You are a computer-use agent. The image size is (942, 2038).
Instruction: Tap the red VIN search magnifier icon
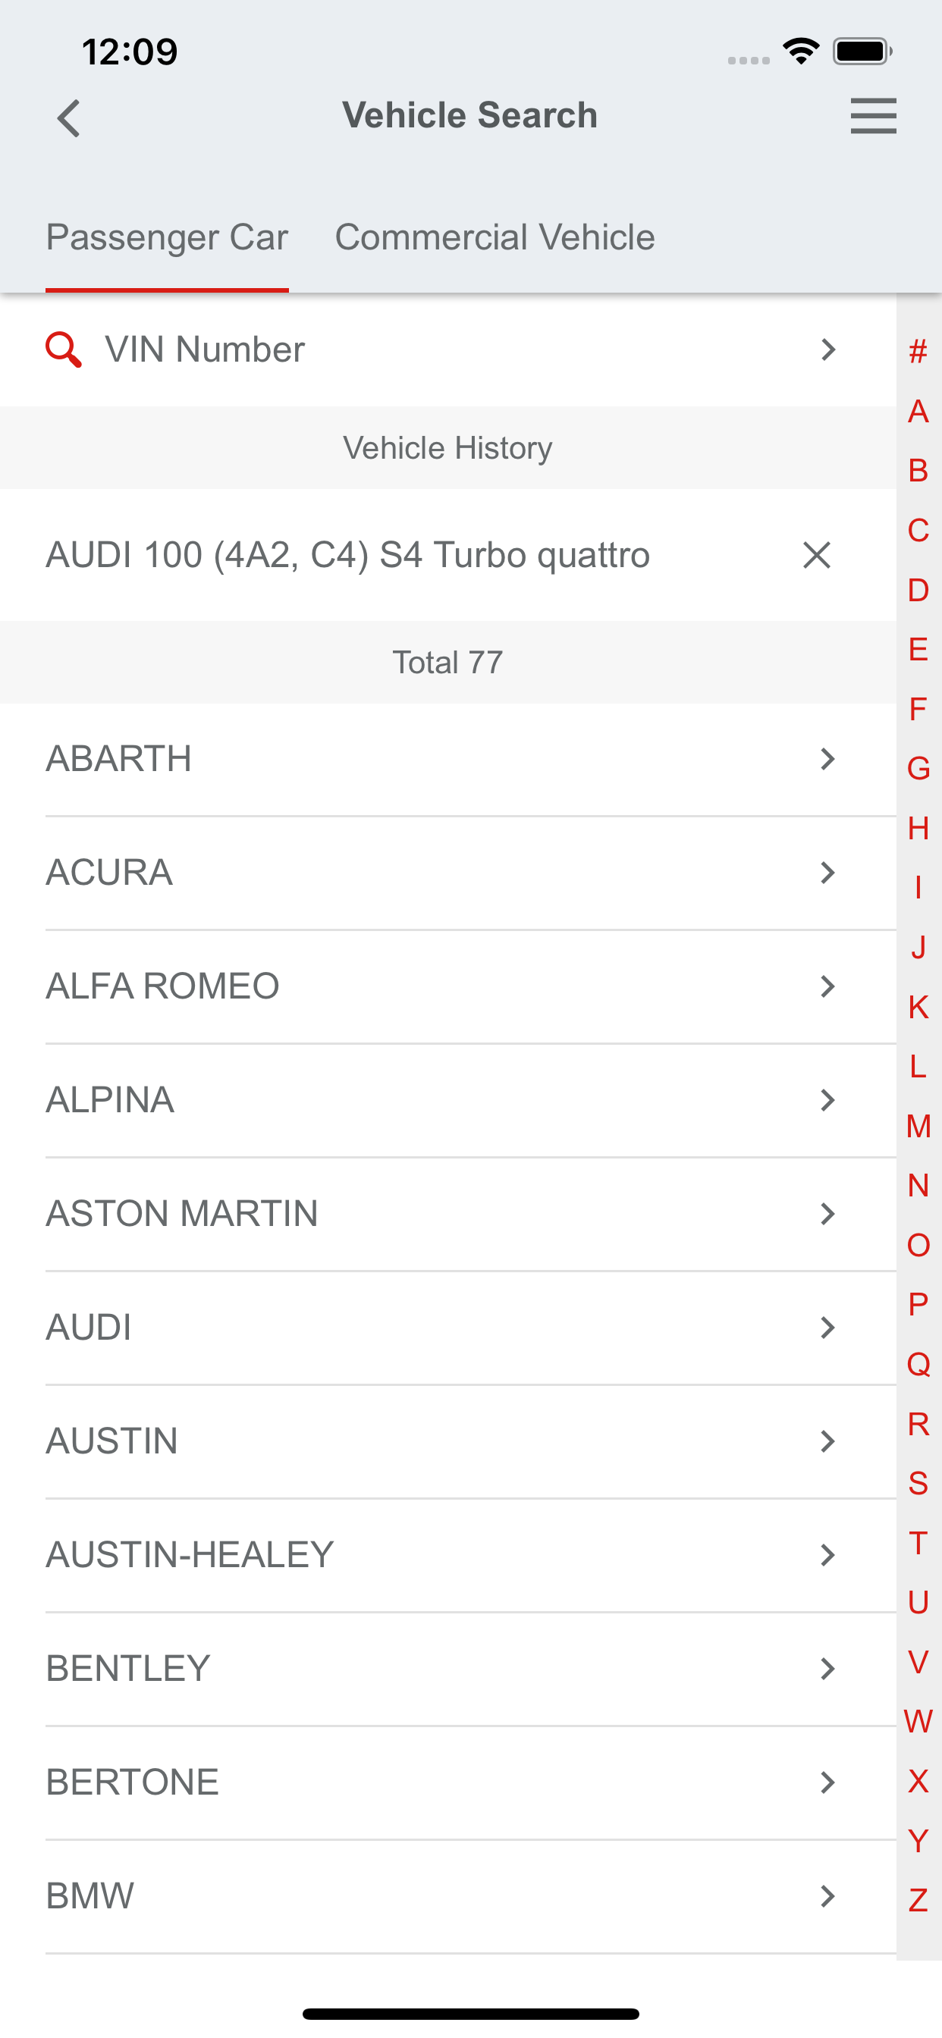pos(63,350)
